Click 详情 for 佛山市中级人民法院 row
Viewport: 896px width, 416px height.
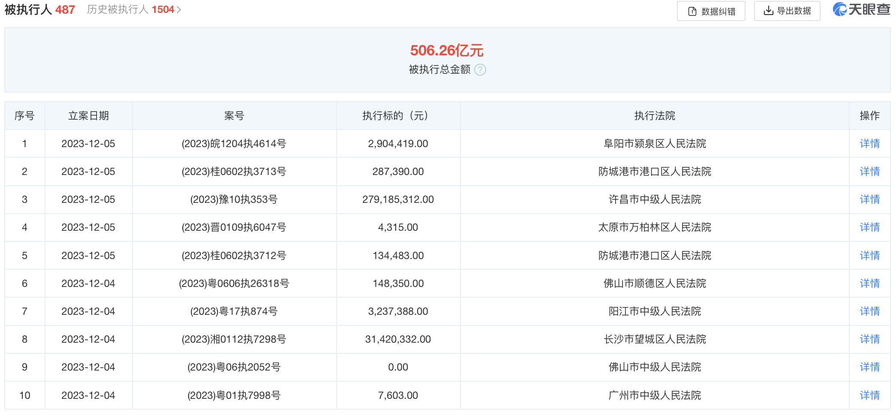869,367
